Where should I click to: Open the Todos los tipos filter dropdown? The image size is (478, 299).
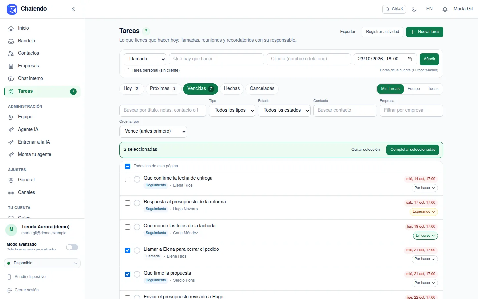pyautogui.click(x=232, y=110)
